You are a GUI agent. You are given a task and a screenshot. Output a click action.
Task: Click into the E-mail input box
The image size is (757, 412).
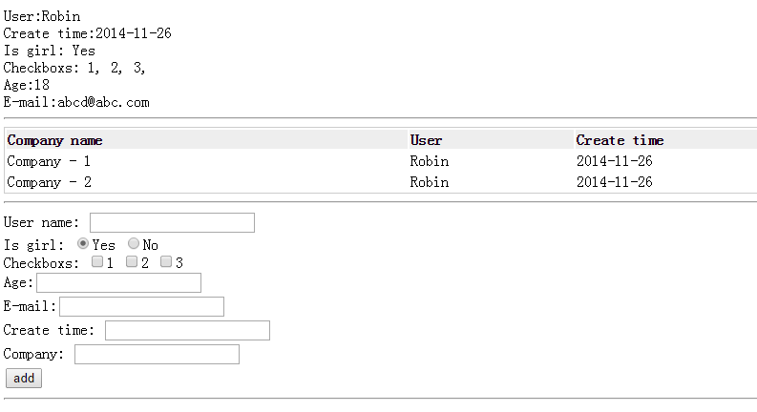(x=142, y=306)
